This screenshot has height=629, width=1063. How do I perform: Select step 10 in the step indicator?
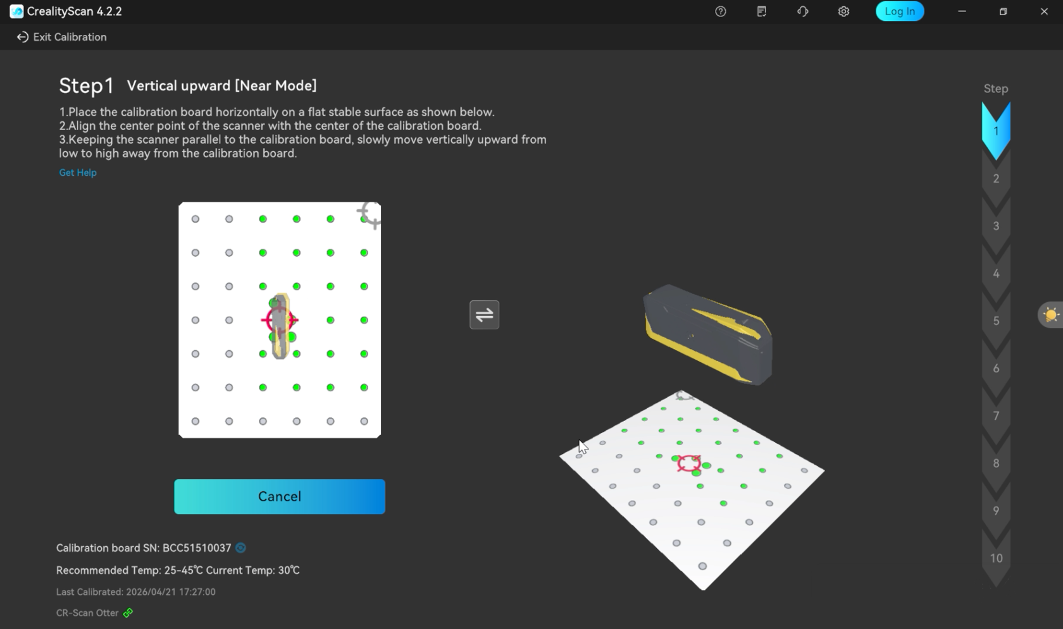coord(996,558)
